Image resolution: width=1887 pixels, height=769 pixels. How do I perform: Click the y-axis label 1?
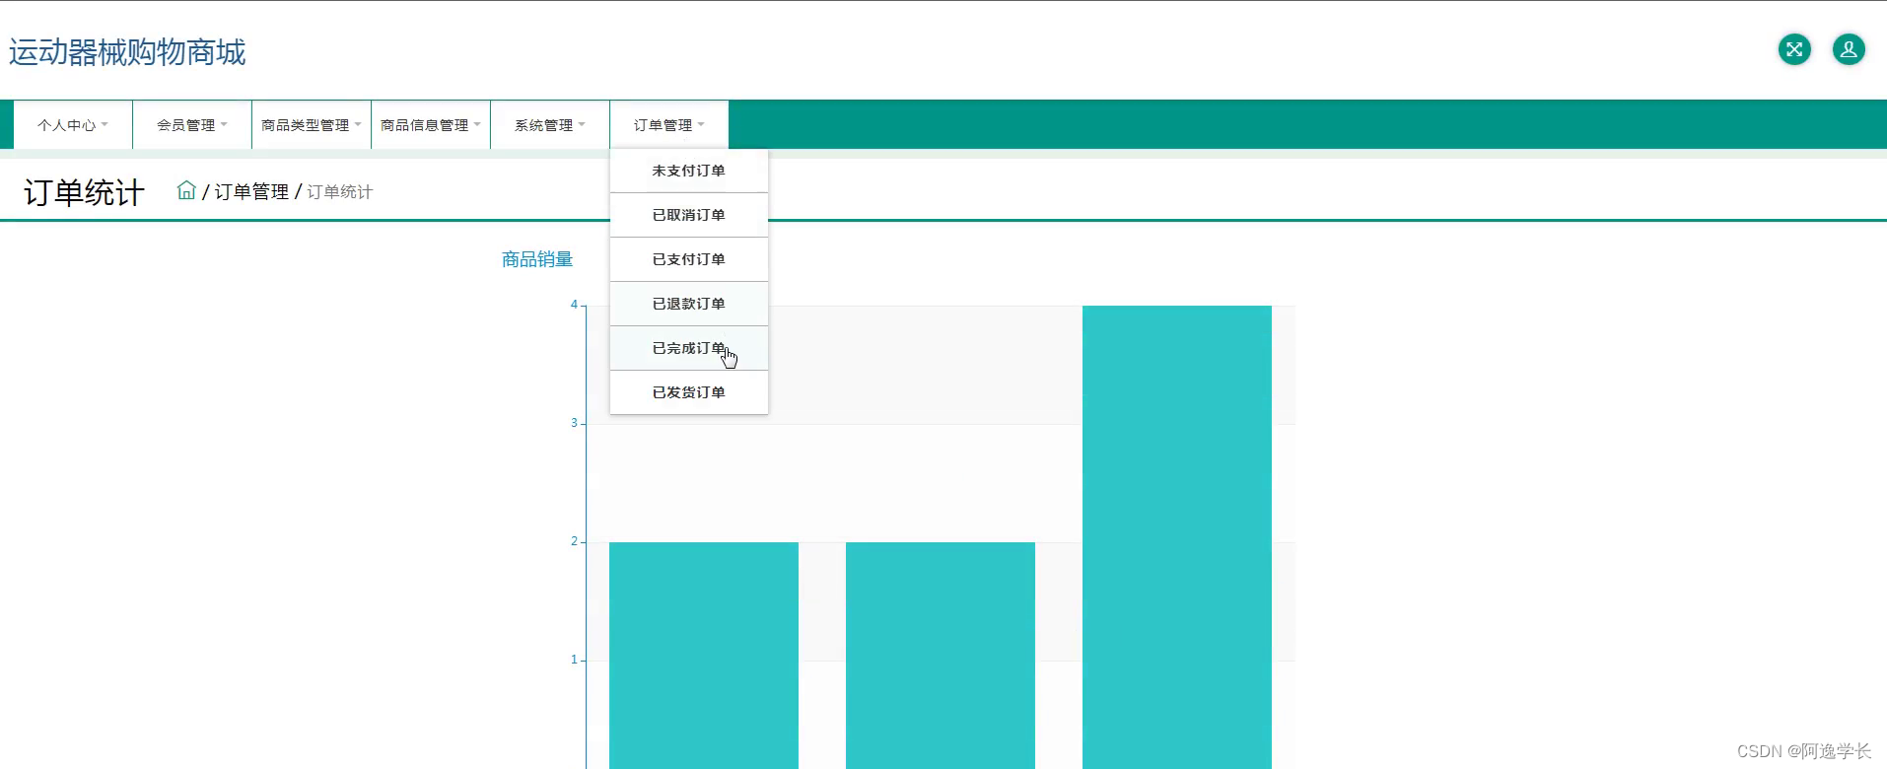tap(574, 660)
